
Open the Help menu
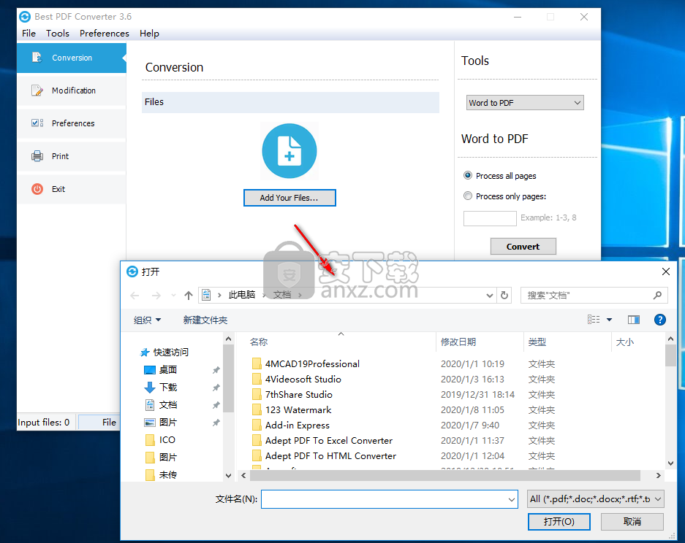click(x=149, y=33)
